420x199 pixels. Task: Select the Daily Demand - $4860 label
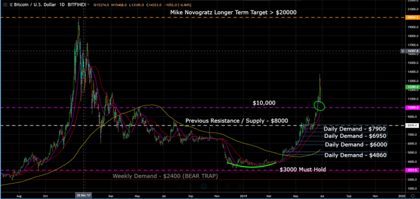pos(355,155)
